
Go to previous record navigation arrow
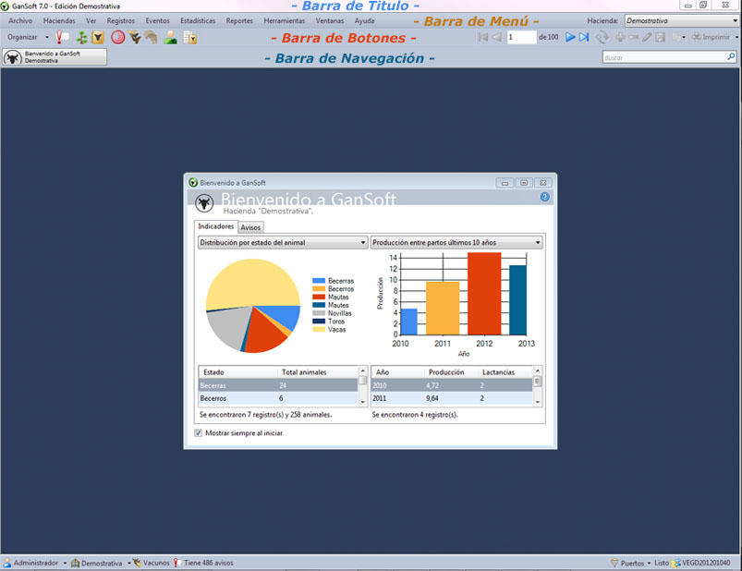pyautogui.click(x=497, y=37)
